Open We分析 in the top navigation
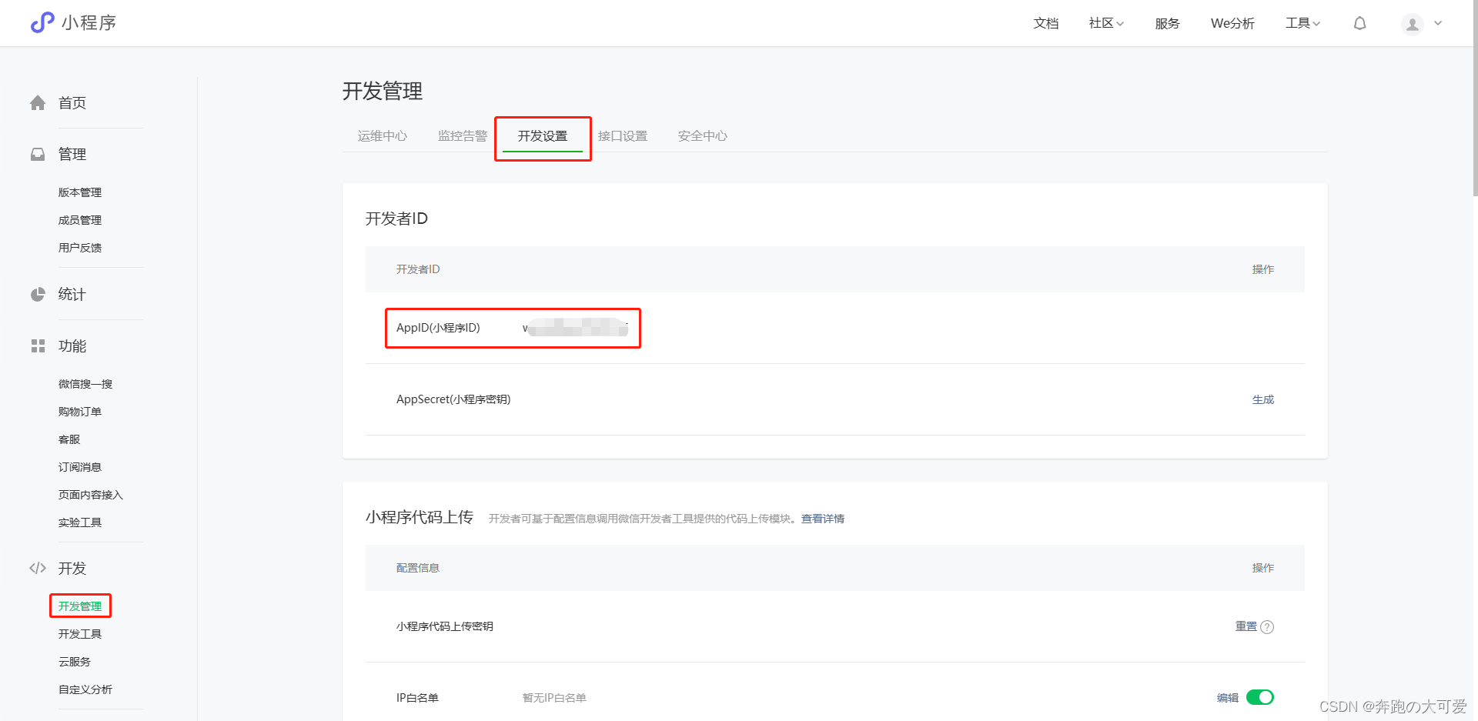This screenshot has height=721, width=1478. (1232, 23)
